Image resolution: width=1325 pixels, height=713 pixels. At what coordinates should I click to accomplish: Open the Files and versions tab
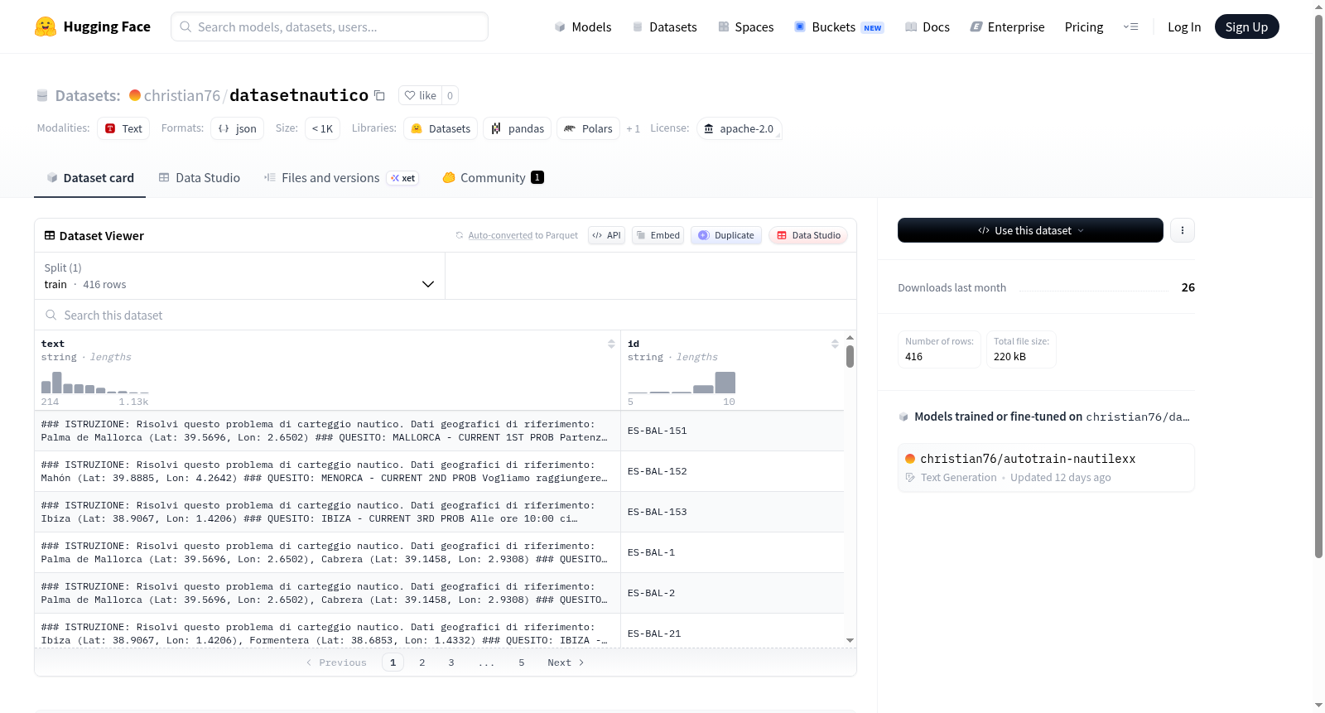point(341,178)
